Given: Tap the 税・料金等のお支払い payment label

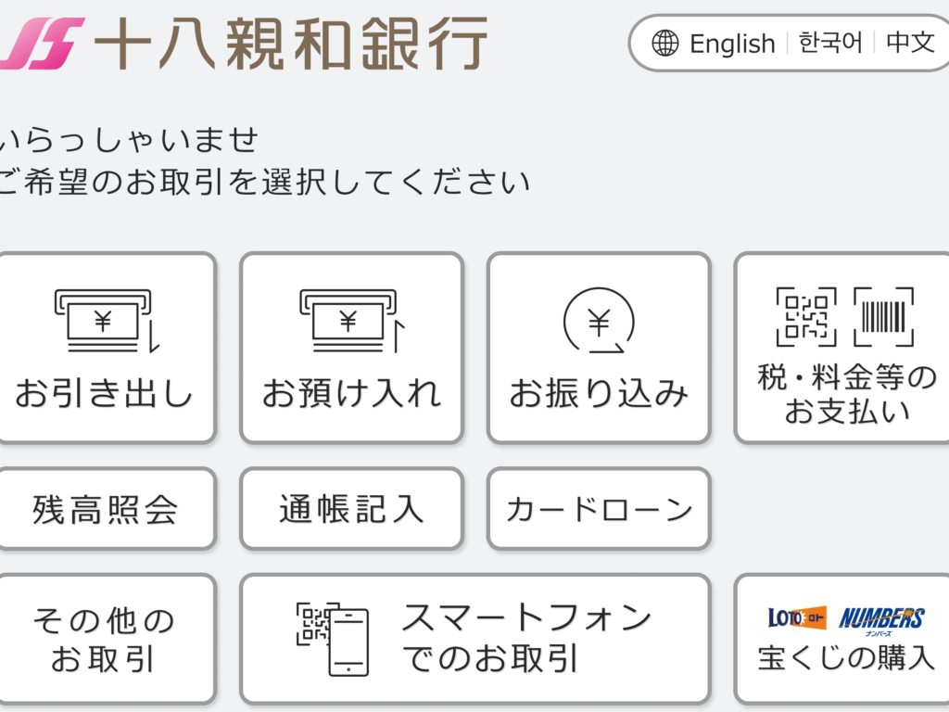Looking at the screenshot, I should pos(846,394).
